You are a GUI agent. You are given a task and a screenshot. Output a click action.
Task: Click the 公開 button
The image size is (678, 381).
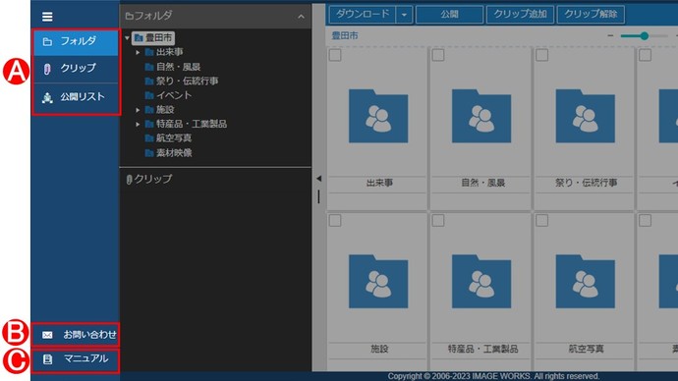(450, 15)
